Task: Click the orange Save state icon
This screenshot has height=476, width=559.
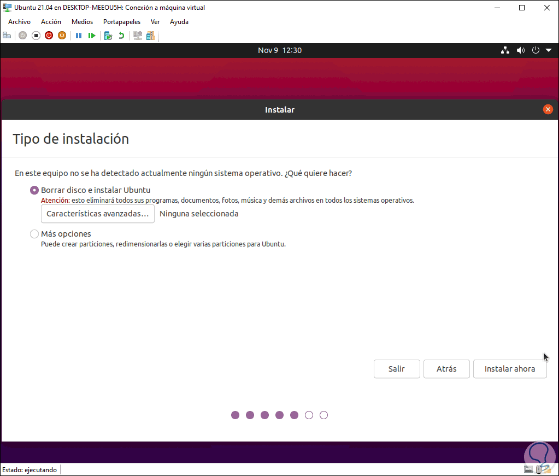Action: coord(62,36)
